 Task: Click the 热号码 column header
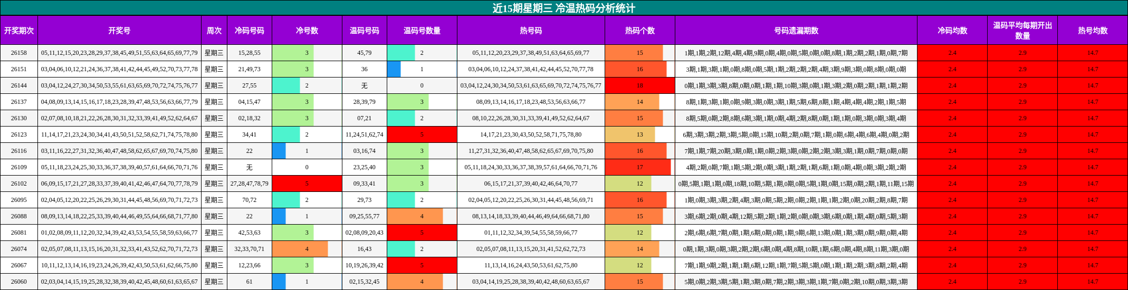[x=531, y=31]
